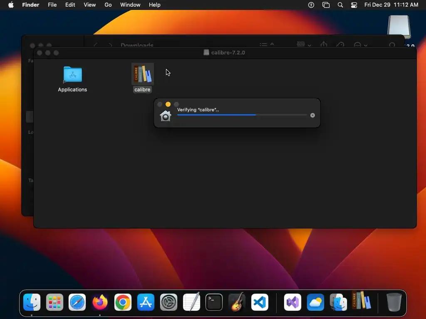Click the date and time in the menu bar
The height and width of the screenshot is (319, 426).
point(391,5)
